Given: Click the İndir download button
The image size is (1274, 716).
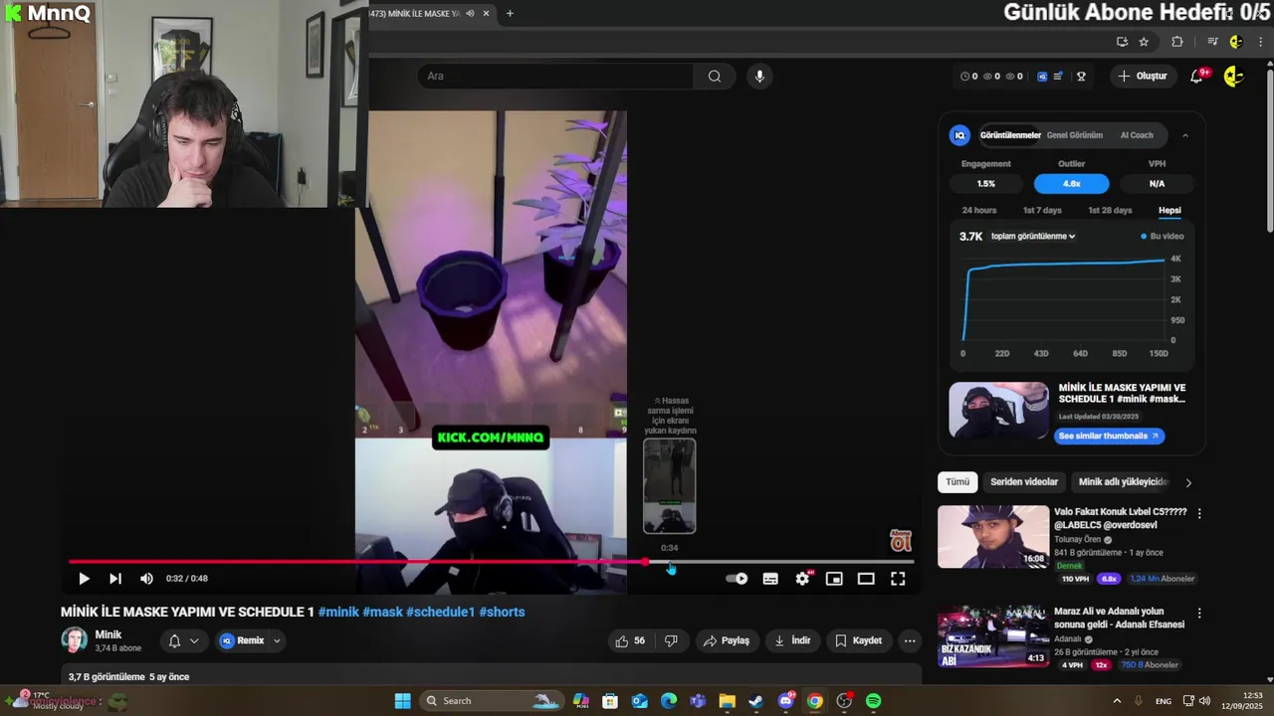Looking at the screenshot, I should coord(792,641).
